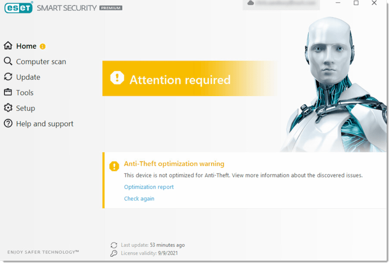
Task: Open Help and support
Action: [45, 124]
